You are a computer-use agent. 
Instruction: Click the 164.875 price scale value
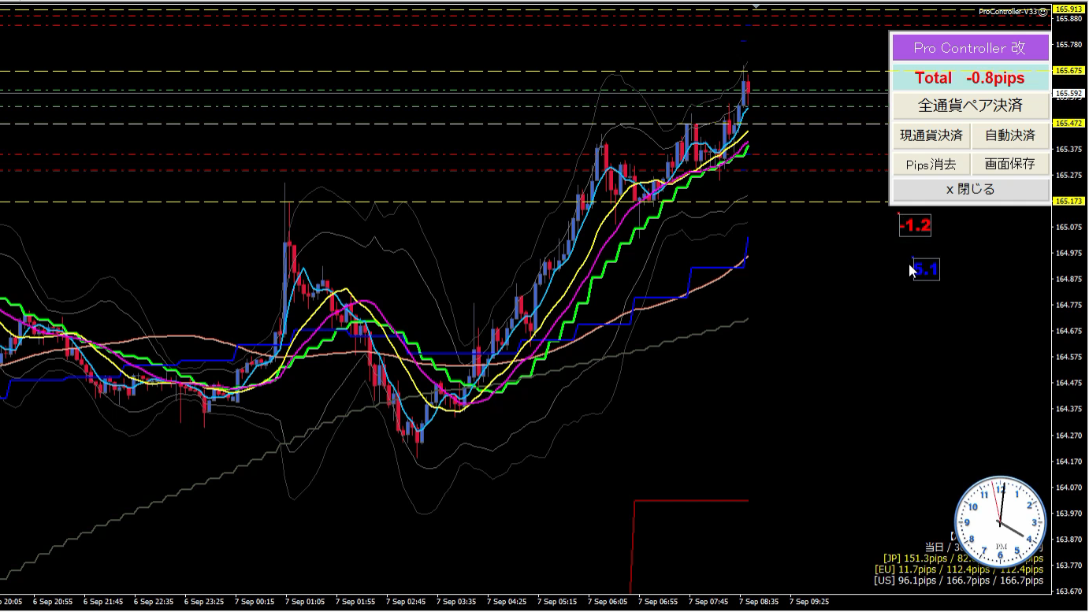click(x=1069, y=279)
